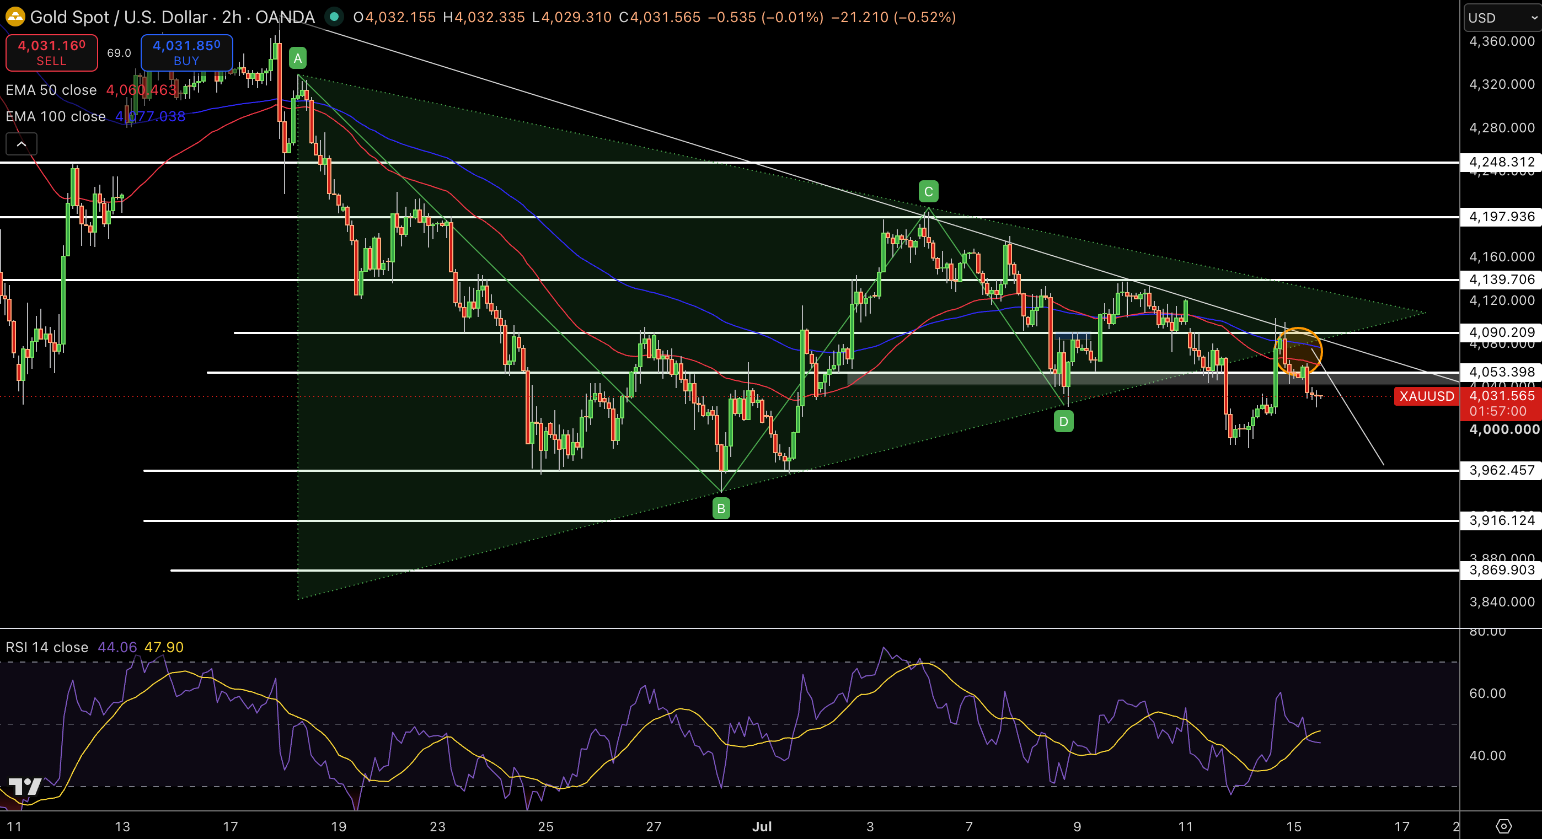
Task: Click the SELL 4,031.16 button
Action: 51,53
